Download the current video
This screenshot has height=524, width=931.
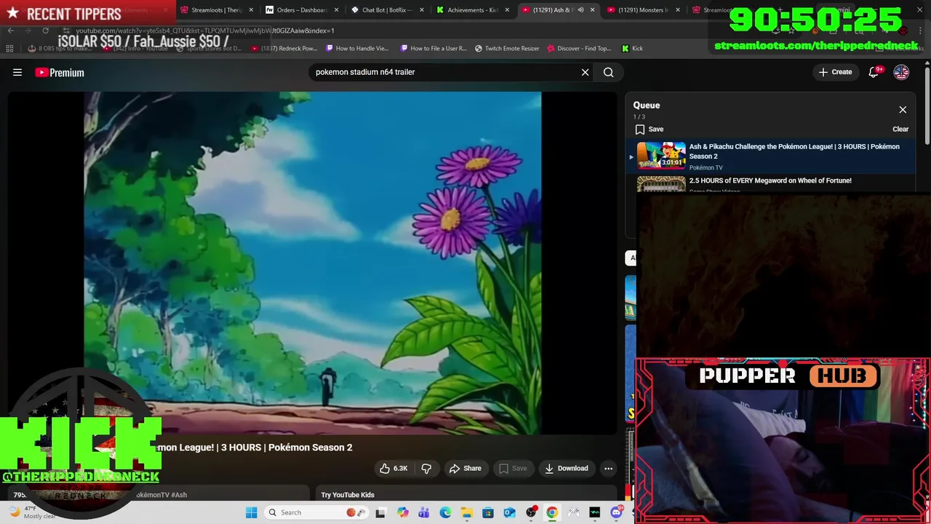(x=567, y=468)
